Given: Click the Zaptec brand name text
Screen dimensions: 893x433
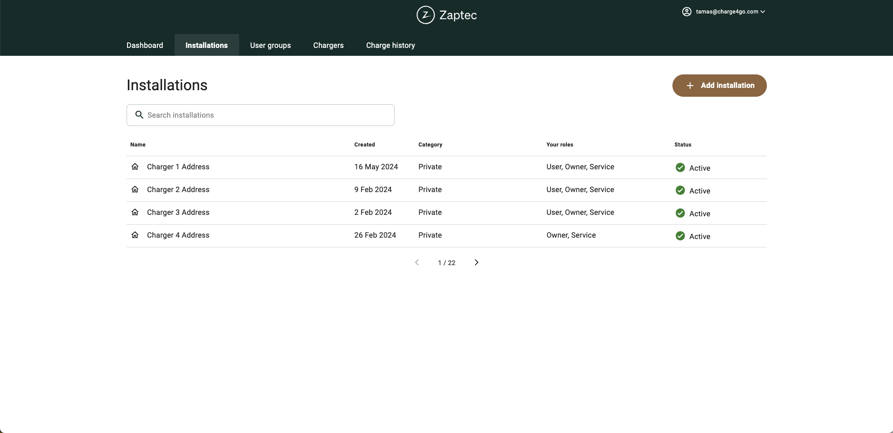Looking at the screenshot, I should click(x=458, y=15).
